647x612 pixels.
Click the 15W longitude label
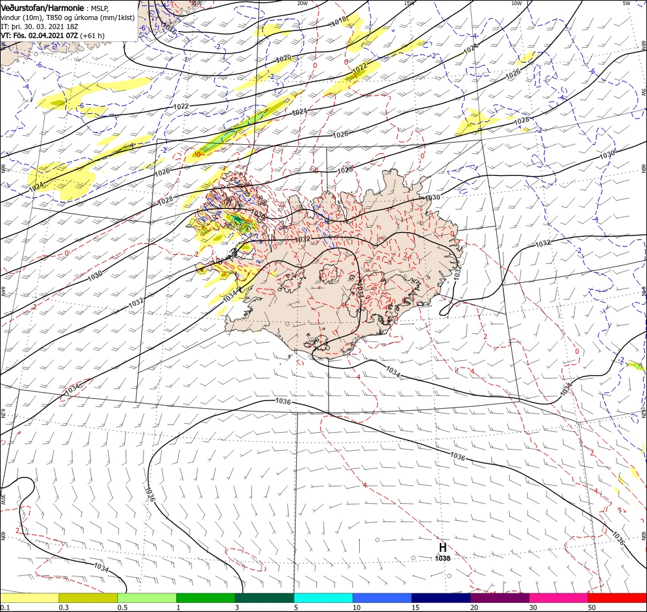(409, 3)
